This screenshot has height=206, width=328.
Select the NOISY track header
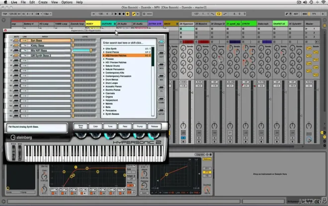coord(93,24)
